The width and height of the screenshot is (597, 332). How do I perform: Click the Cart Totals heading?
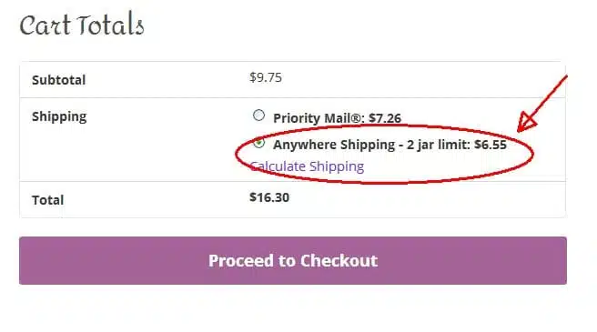[x=82, y=25]
